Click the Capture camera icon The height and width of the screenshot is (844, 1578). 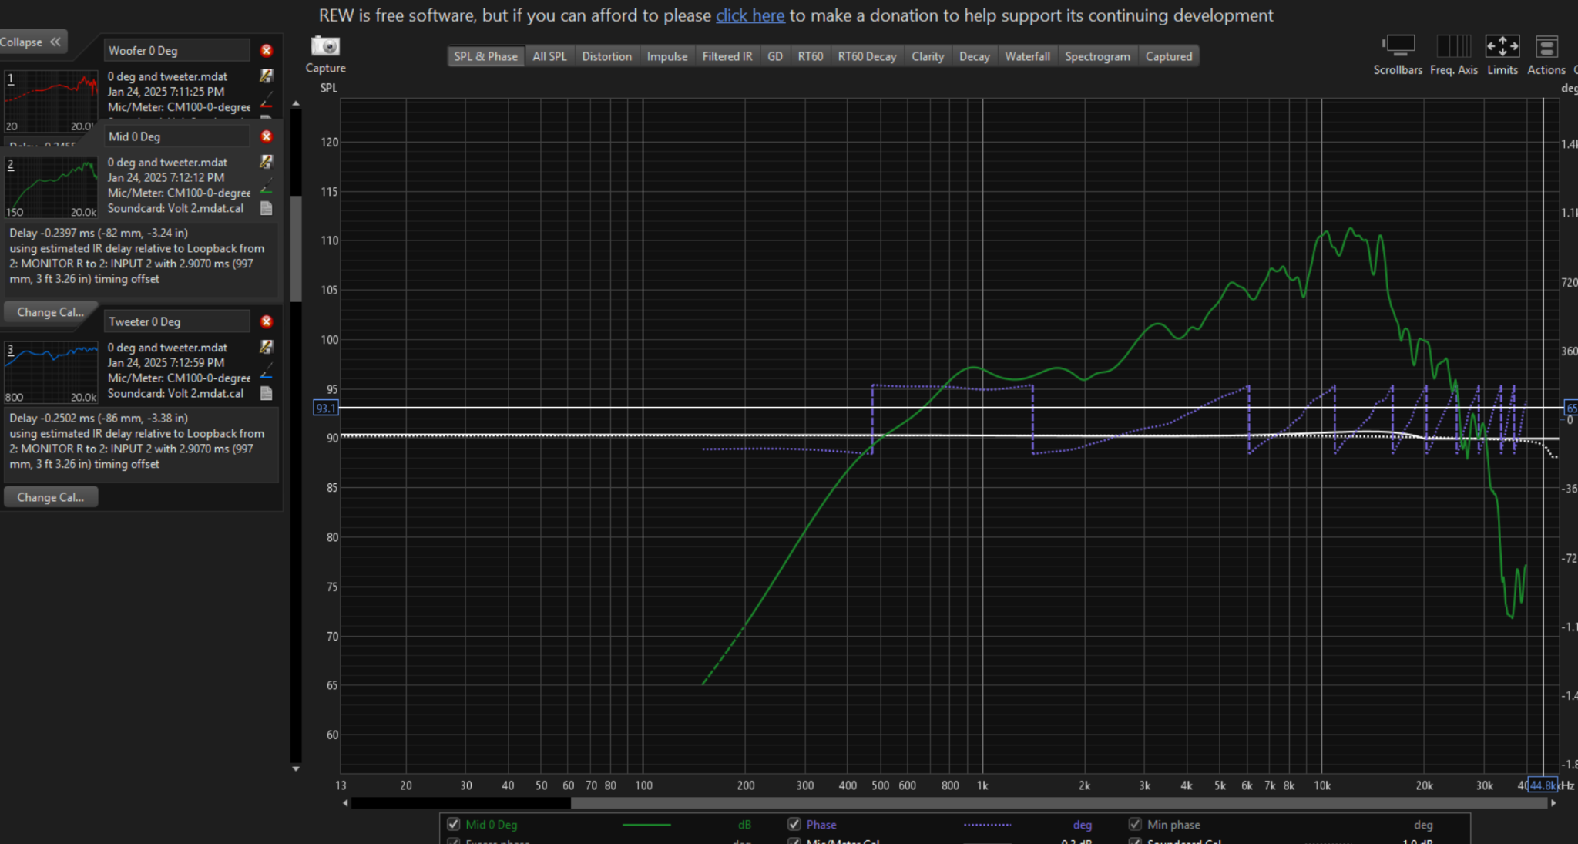pos(325,46)
